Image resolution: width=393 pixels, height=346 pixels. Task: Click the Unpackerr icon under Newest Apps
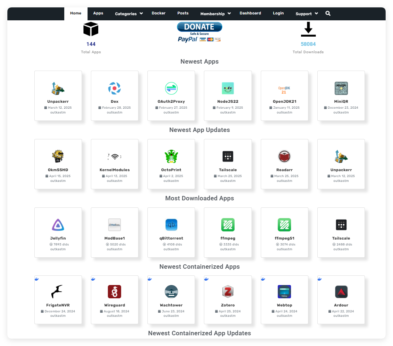coord(58,88)
